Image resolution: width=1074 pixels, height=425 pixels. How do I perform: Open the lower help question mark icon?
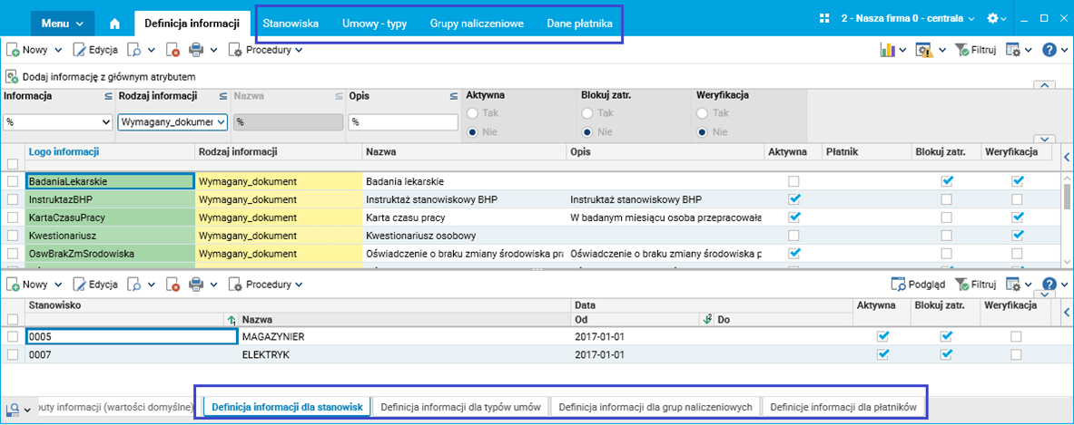click(x=1049, y=284)
